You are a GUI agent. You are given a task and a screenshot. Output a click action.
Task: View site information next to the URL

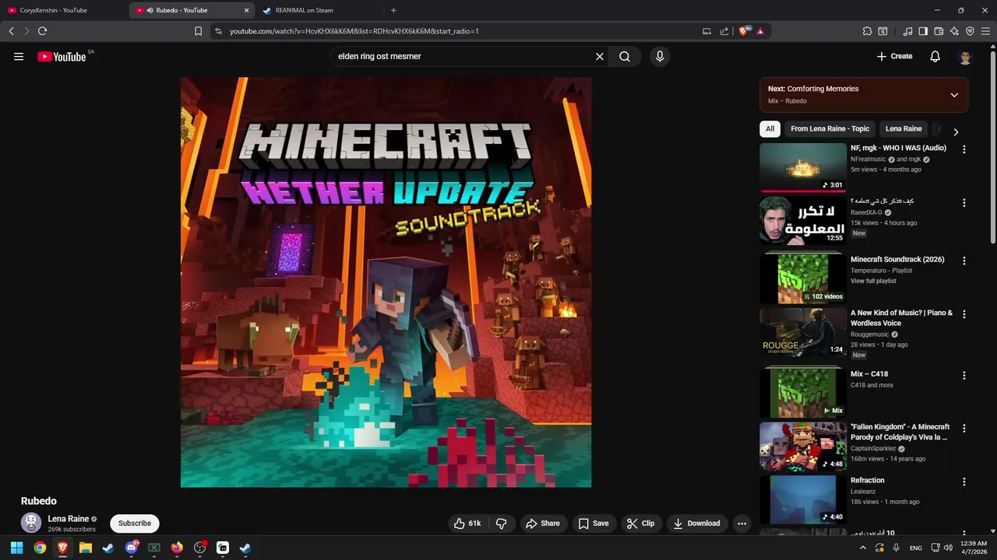click(218, 31)
